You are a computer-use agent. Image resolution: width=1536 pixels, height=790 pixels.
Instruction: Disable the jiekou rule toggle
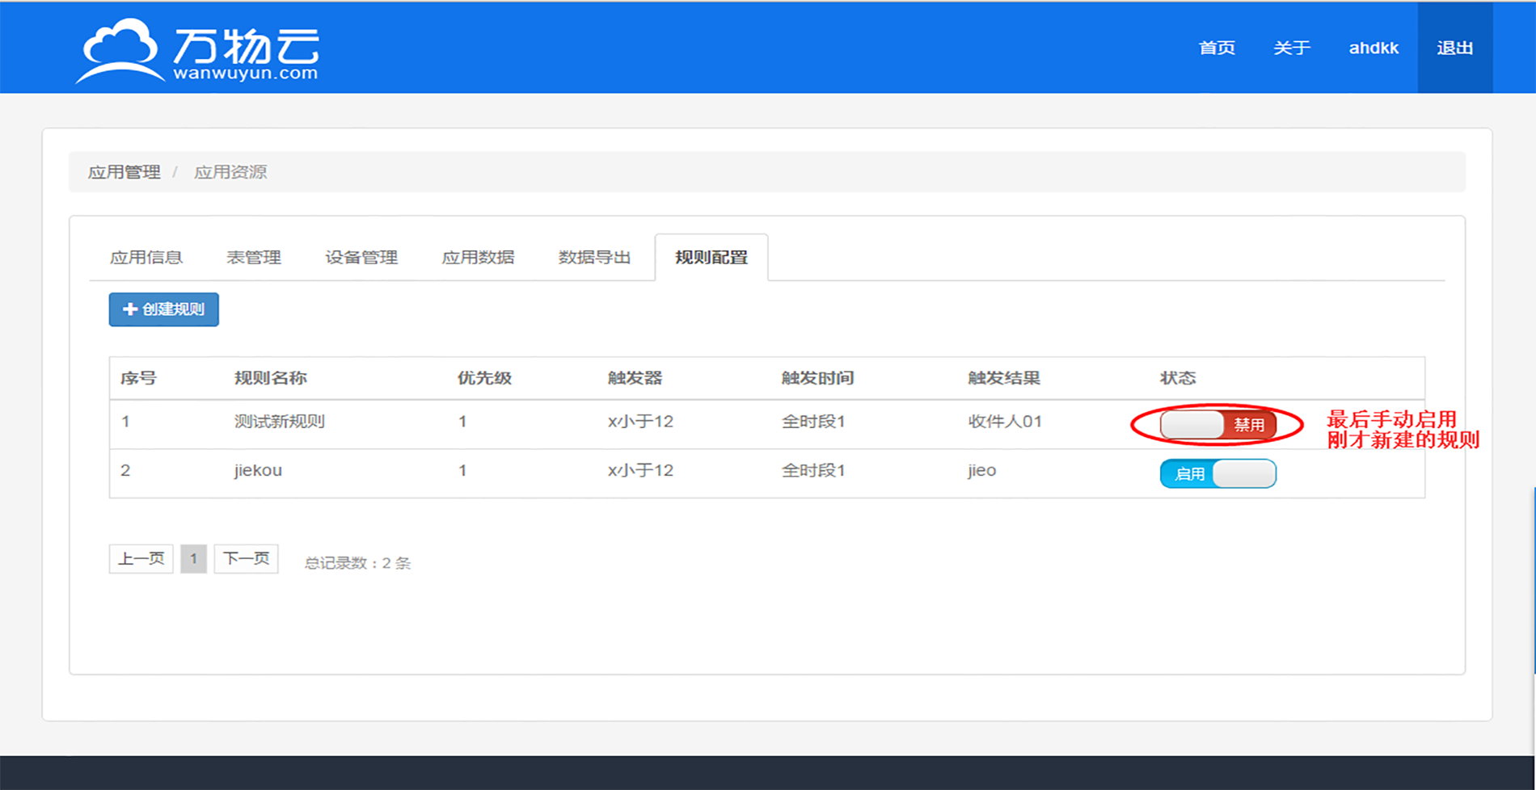pos(1217,473)
